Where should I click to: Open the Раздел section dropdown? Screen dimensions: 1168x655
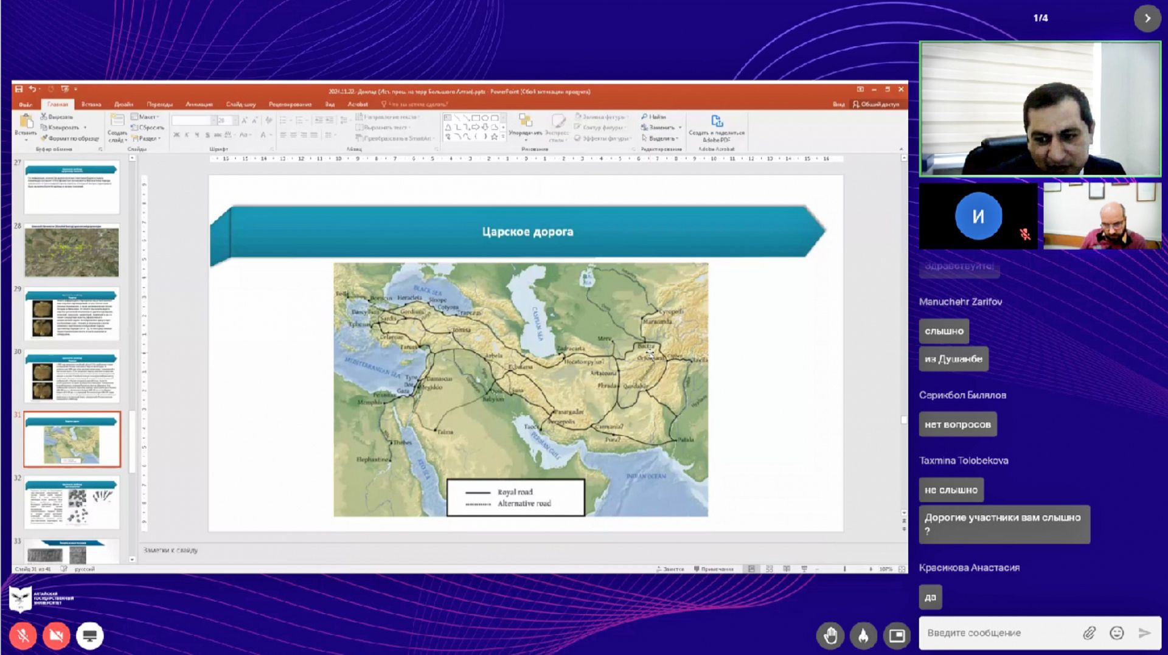click(147, 139)
